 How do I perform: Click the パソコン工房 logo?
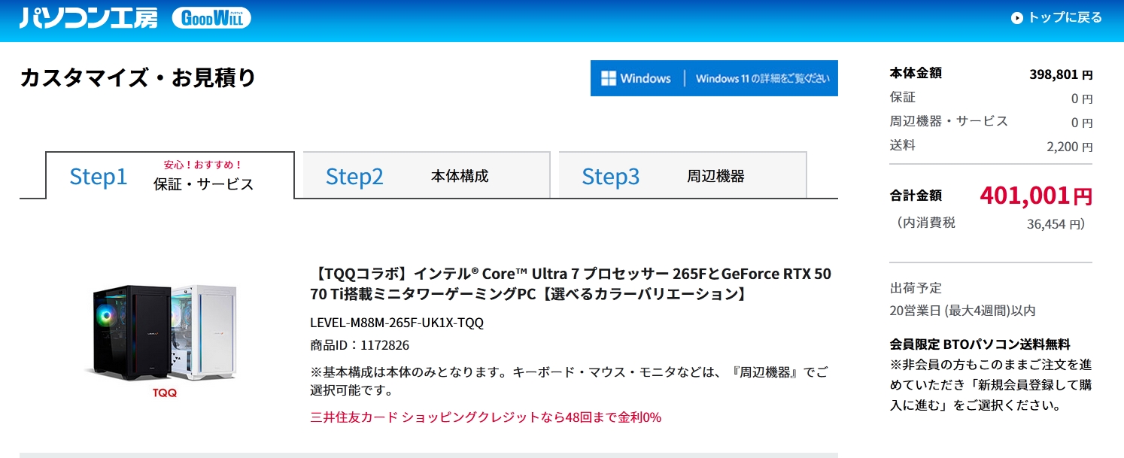[x=89, y=18]
